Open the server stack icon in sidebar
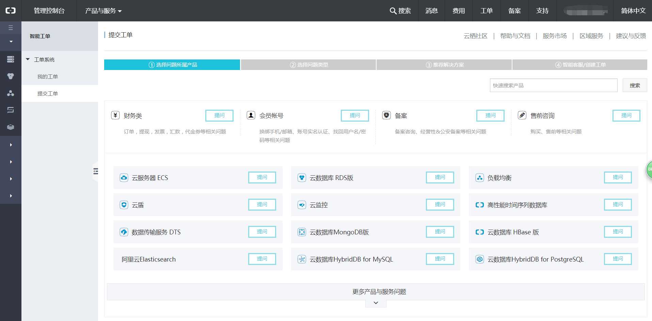Screen dimensions: 652x321 11,59
